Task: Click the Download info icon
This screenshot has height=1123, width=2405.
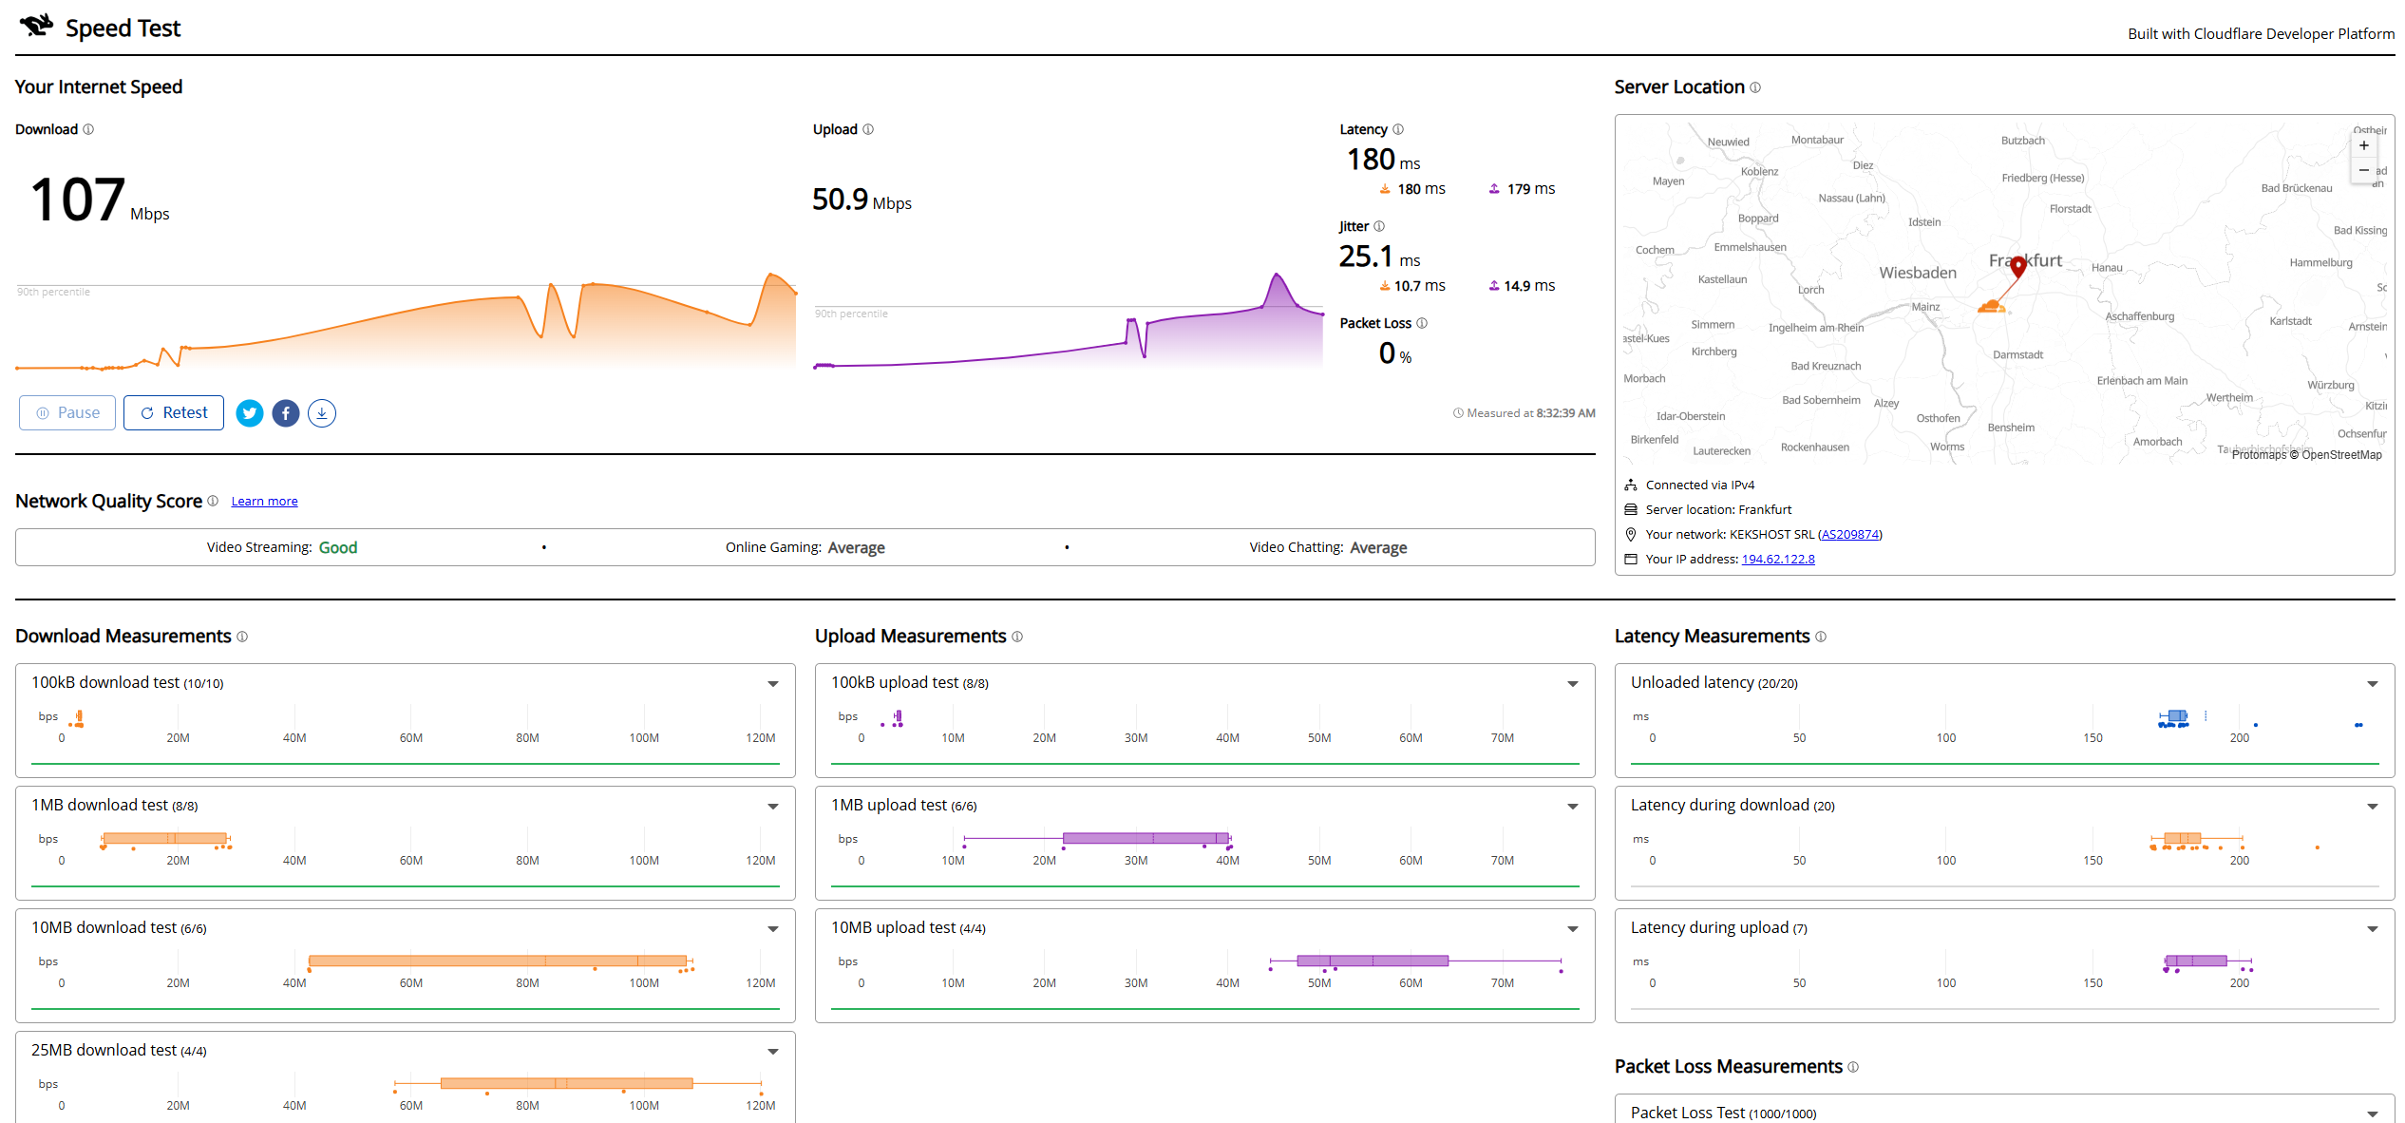Action: click(x=88, y=129)
